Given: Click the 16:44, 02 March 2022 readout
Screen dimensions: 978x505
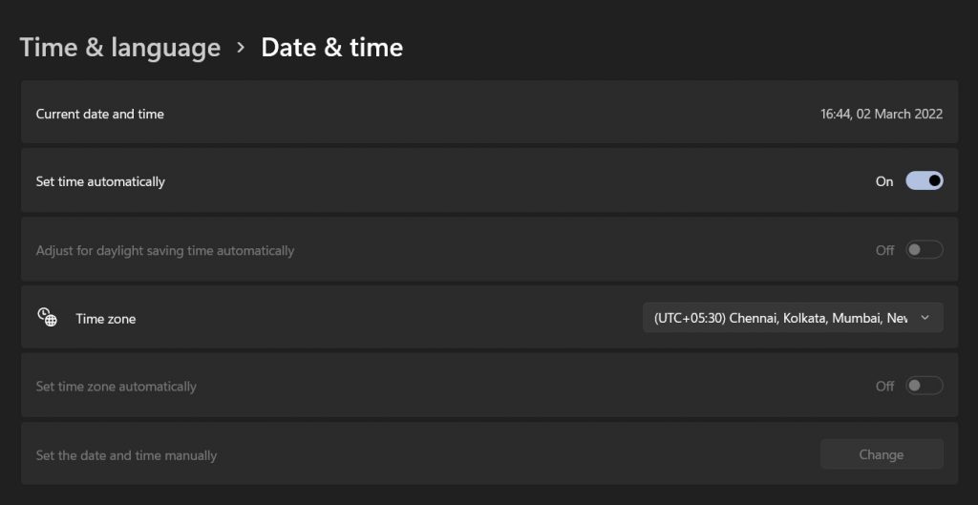Looking at the screenshot, I should [882, 114].
